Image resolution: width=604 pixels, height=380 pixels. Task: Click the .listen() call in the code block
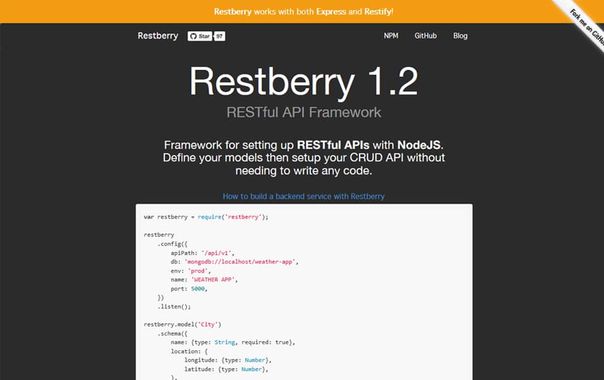pos(175,306)
